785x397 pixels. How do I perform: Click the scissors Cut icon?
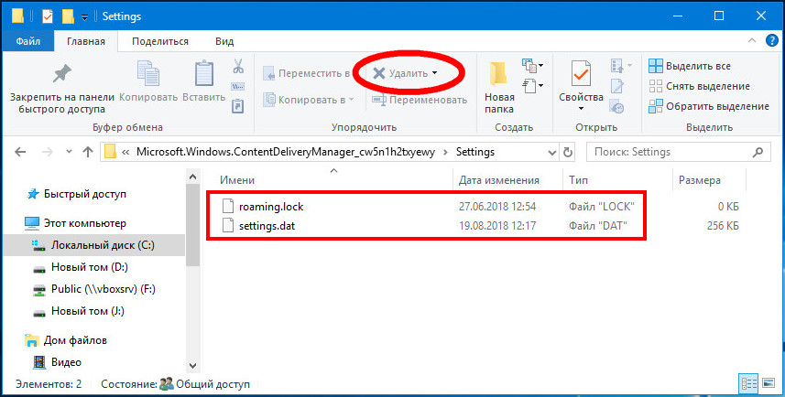click(x=238, y=66)
